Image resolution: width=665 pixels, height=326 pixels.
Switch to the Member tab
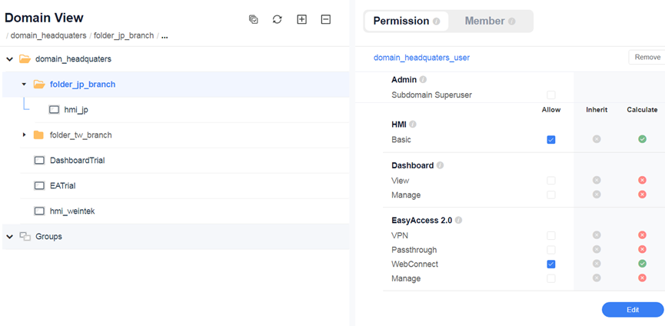(x=490, y=22)
